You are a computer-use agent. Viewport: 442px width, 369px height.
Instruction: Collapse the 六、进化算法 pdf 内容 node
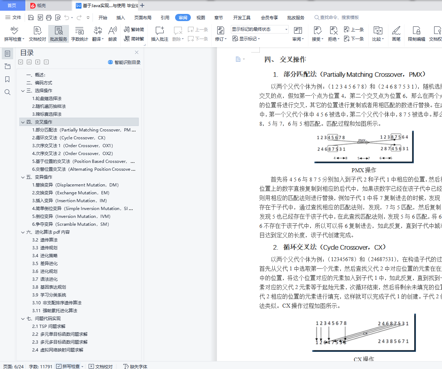23,232
